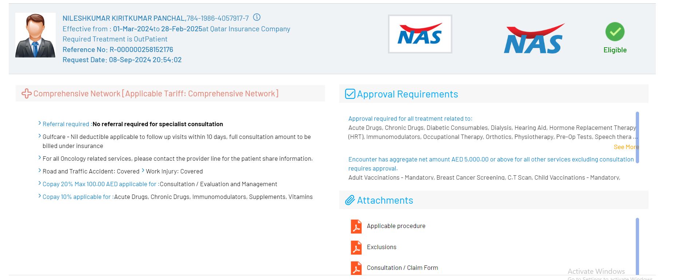This screenshot has width=678, height=280.
Task: Open the Applicable procedure PDF icon
Action: (356, 226)
